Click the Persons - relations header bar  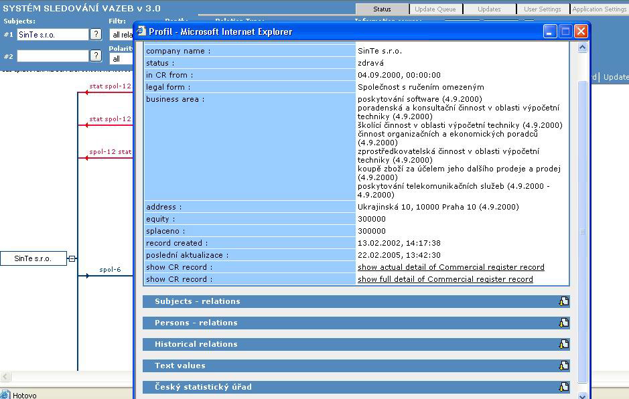(356, 323)
